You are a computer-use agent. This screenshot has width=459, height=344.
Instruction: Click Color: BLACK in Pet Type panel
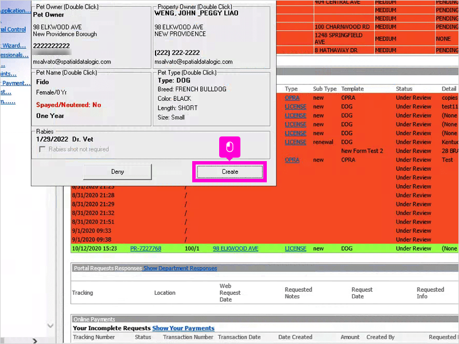tap(174, 99)
